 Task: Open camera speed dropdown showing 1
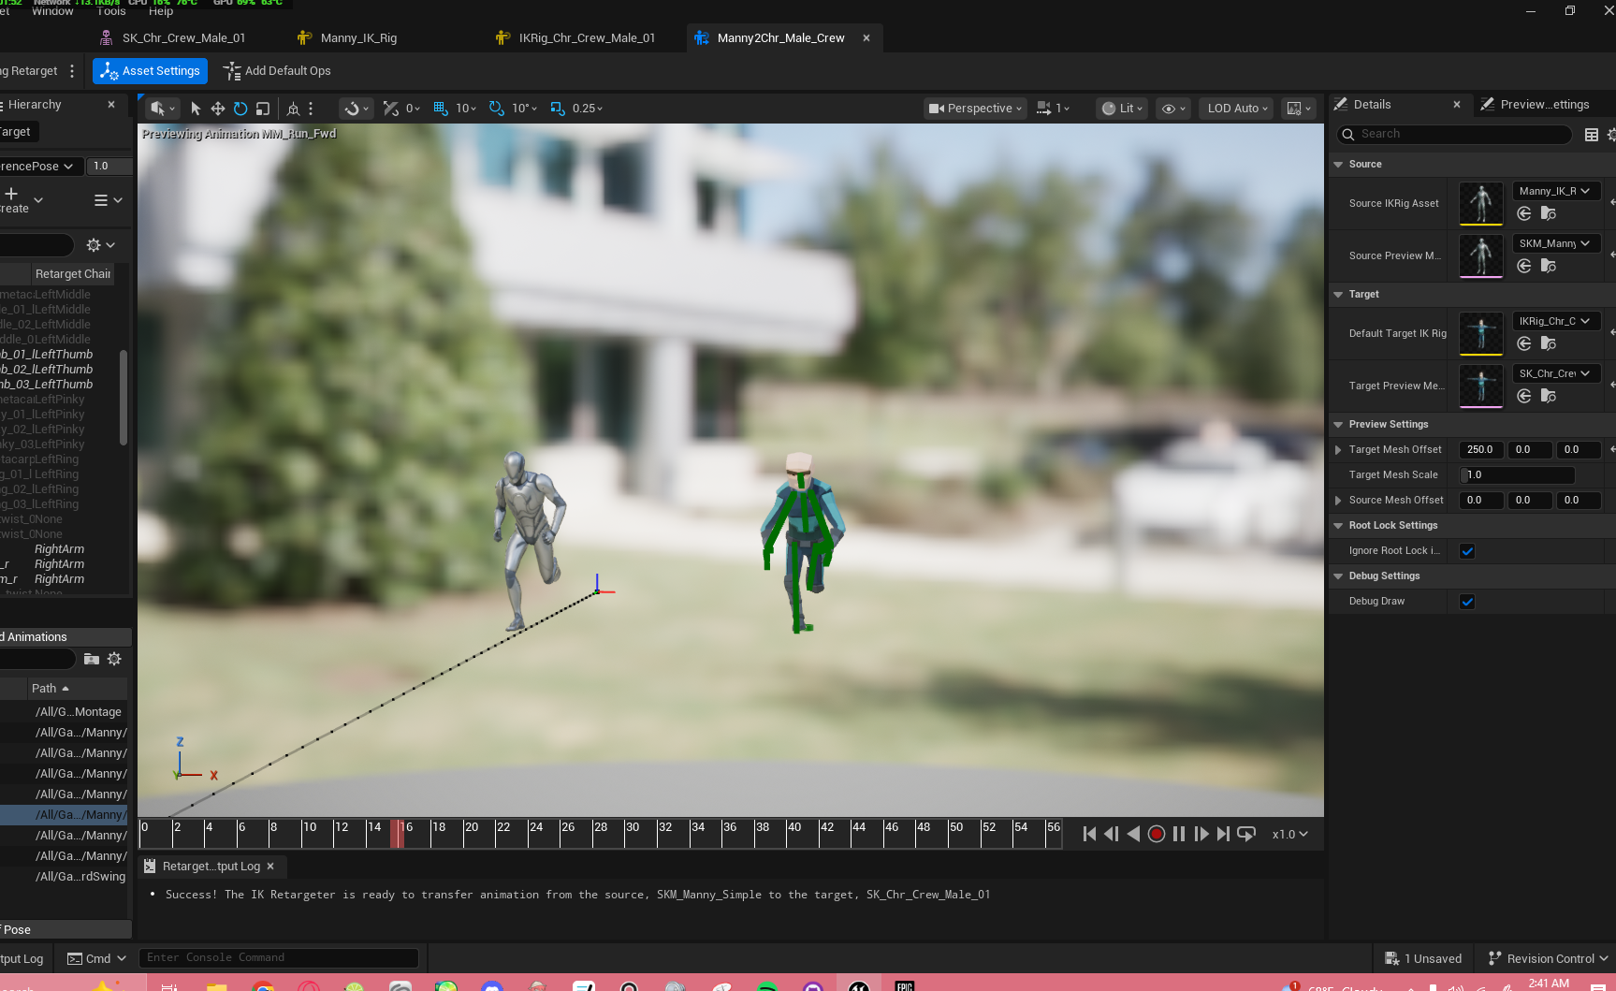click(1054, 109)
